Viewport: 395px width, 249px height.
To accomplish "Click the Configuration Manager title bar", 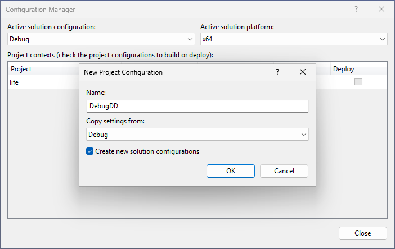I will tap(169, 10).
